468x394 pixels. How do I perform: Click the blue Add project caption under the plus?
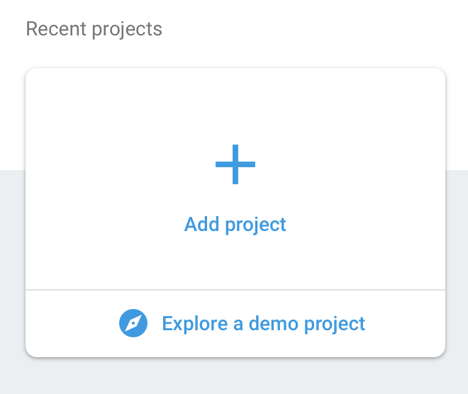[235, 225]
